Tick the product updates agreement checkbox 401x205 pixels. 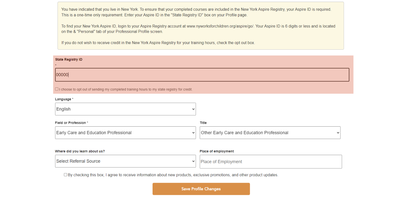[65, 175]
